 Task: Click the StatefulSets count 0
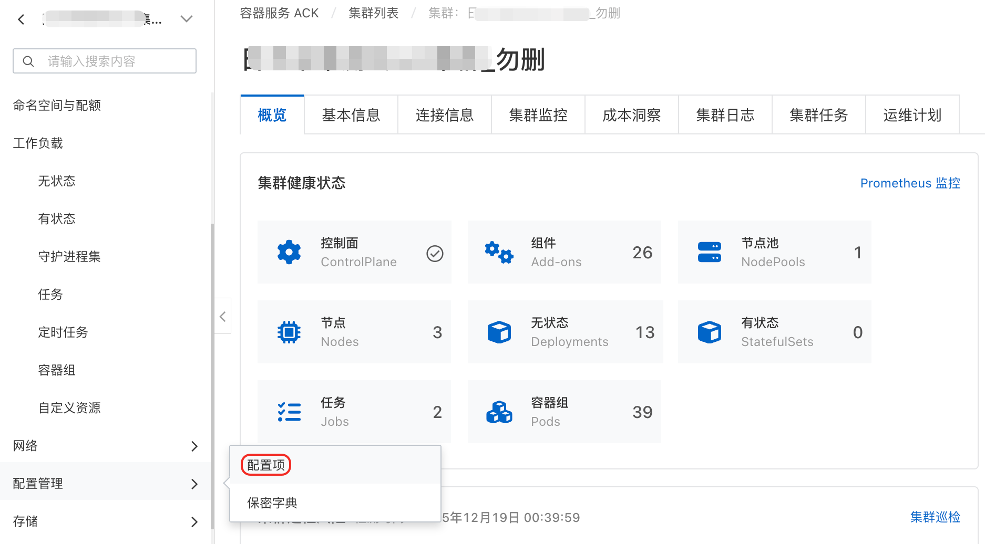858,332
